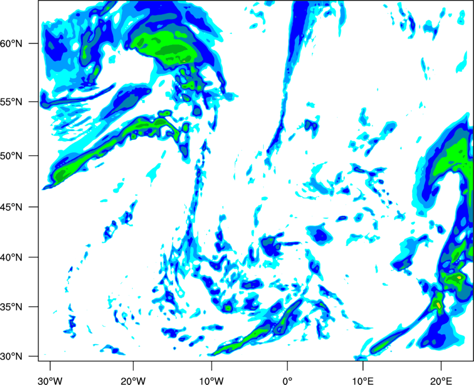Click the 50°N latitude label
Screen dimensions: 474x385
[11, 156]
